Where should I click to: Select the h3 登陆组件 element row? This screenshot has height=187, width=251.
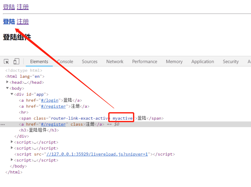pos(39,130)
